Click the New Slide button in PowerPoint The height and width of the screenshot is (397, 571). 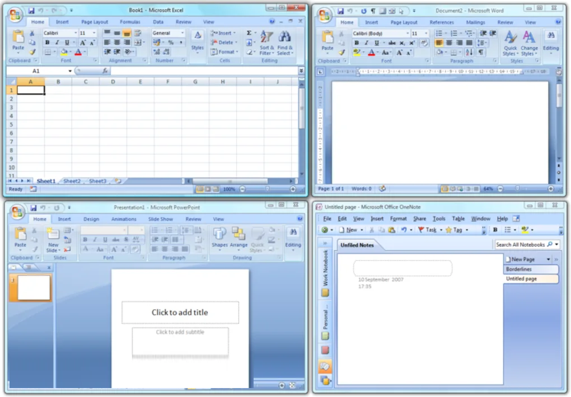[53, 240]
